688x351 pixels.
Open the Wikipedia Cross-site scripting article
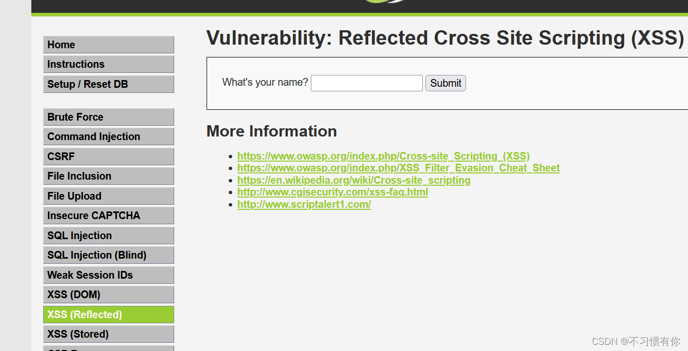[354, 180]
